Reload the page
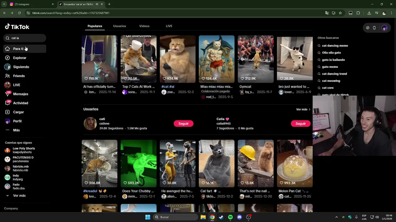The height and width of the screenshot is (222, 396). click(19, 13)
